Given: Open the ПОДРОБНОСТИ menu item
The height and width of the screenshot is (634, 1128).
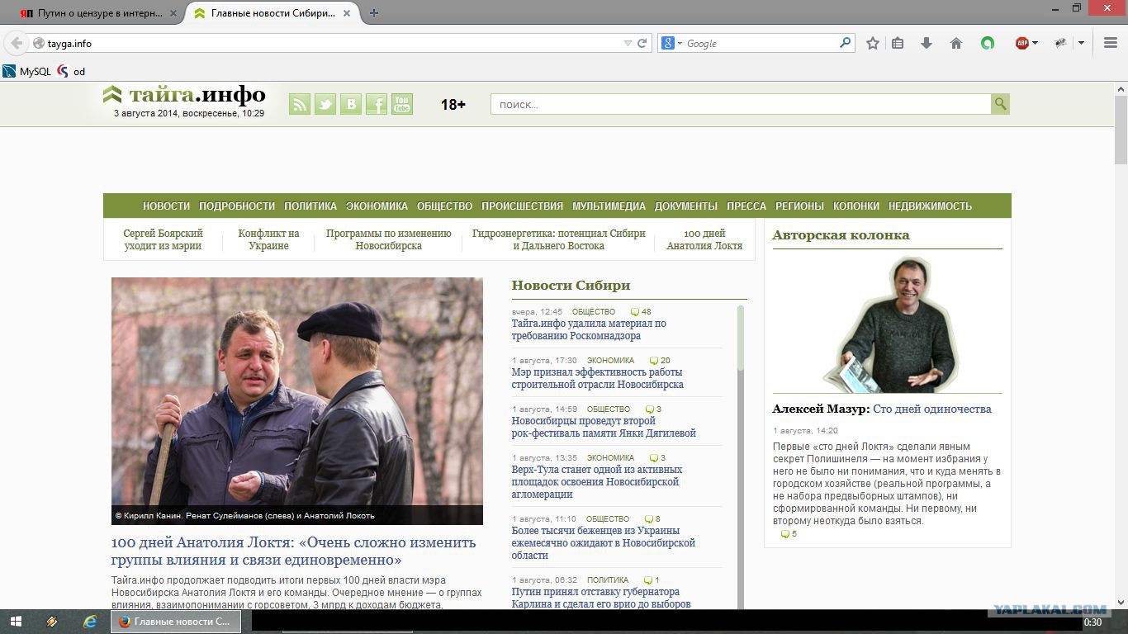Looking at the screenshot, I should 237,206.
